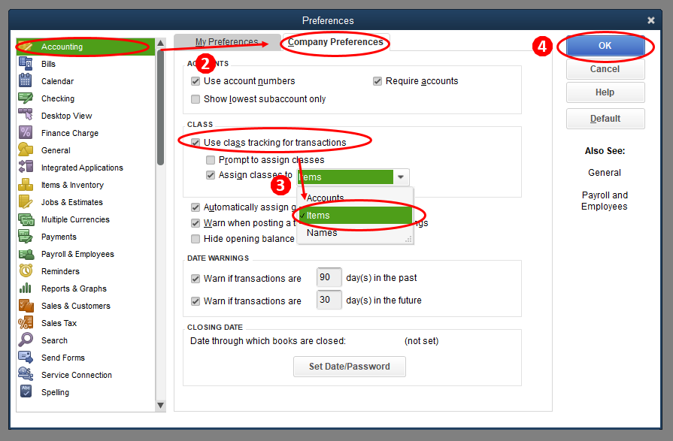Enable Show lowest subaccount only
The height and width of the screenshot is (441, 673).
196,99
